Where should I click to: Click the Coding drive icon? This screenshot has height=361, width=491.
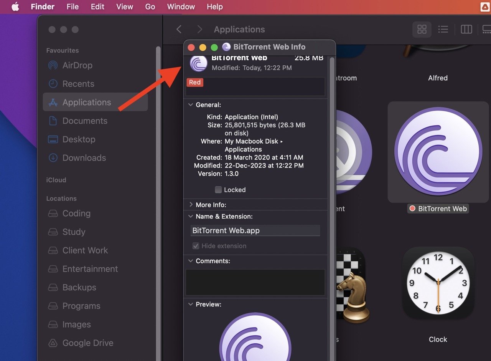[53, 214]
